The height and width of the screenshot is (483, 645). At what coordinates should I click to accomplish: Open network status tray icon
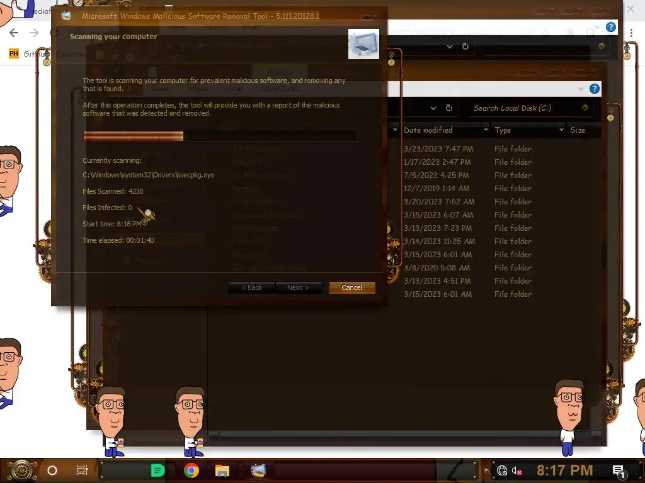tap(502, 470)
